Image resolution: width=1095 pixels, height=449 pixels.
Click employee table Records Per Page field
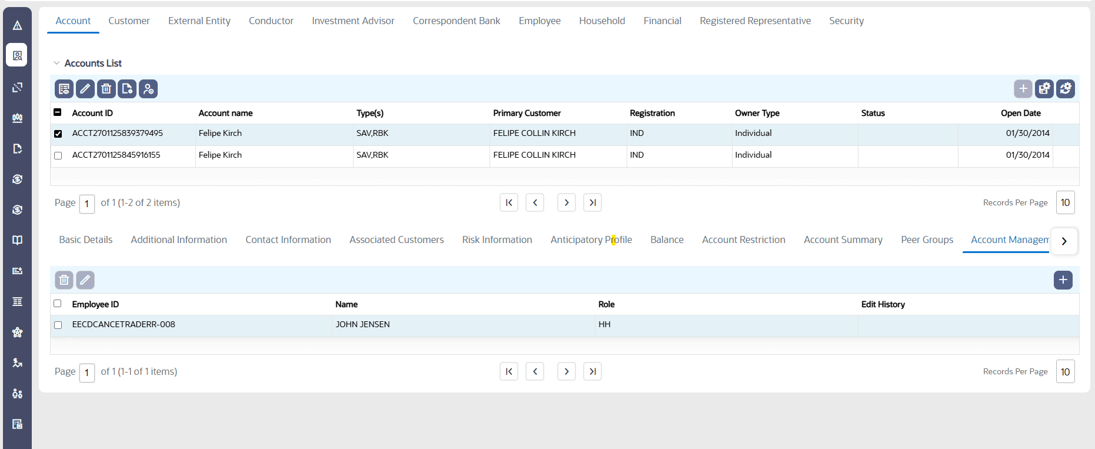pyautogui.click(x=1066, y=371)
